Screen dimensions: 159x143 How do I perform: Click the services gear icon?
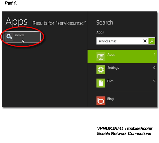pyautogui.click(x=9, y=37)
